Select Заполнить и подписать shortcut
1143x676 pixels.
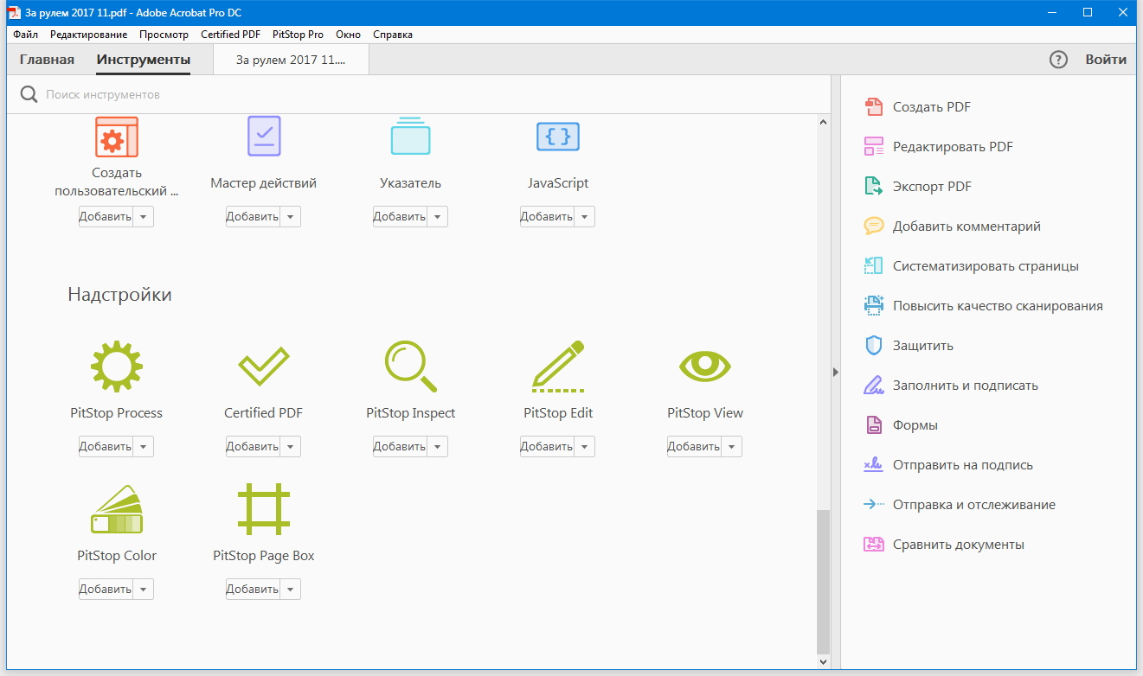tap(950, 386)
